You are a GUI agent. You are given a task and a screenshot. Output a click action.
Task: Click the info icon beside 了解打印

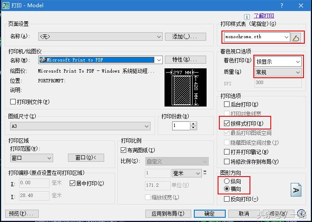247,17
